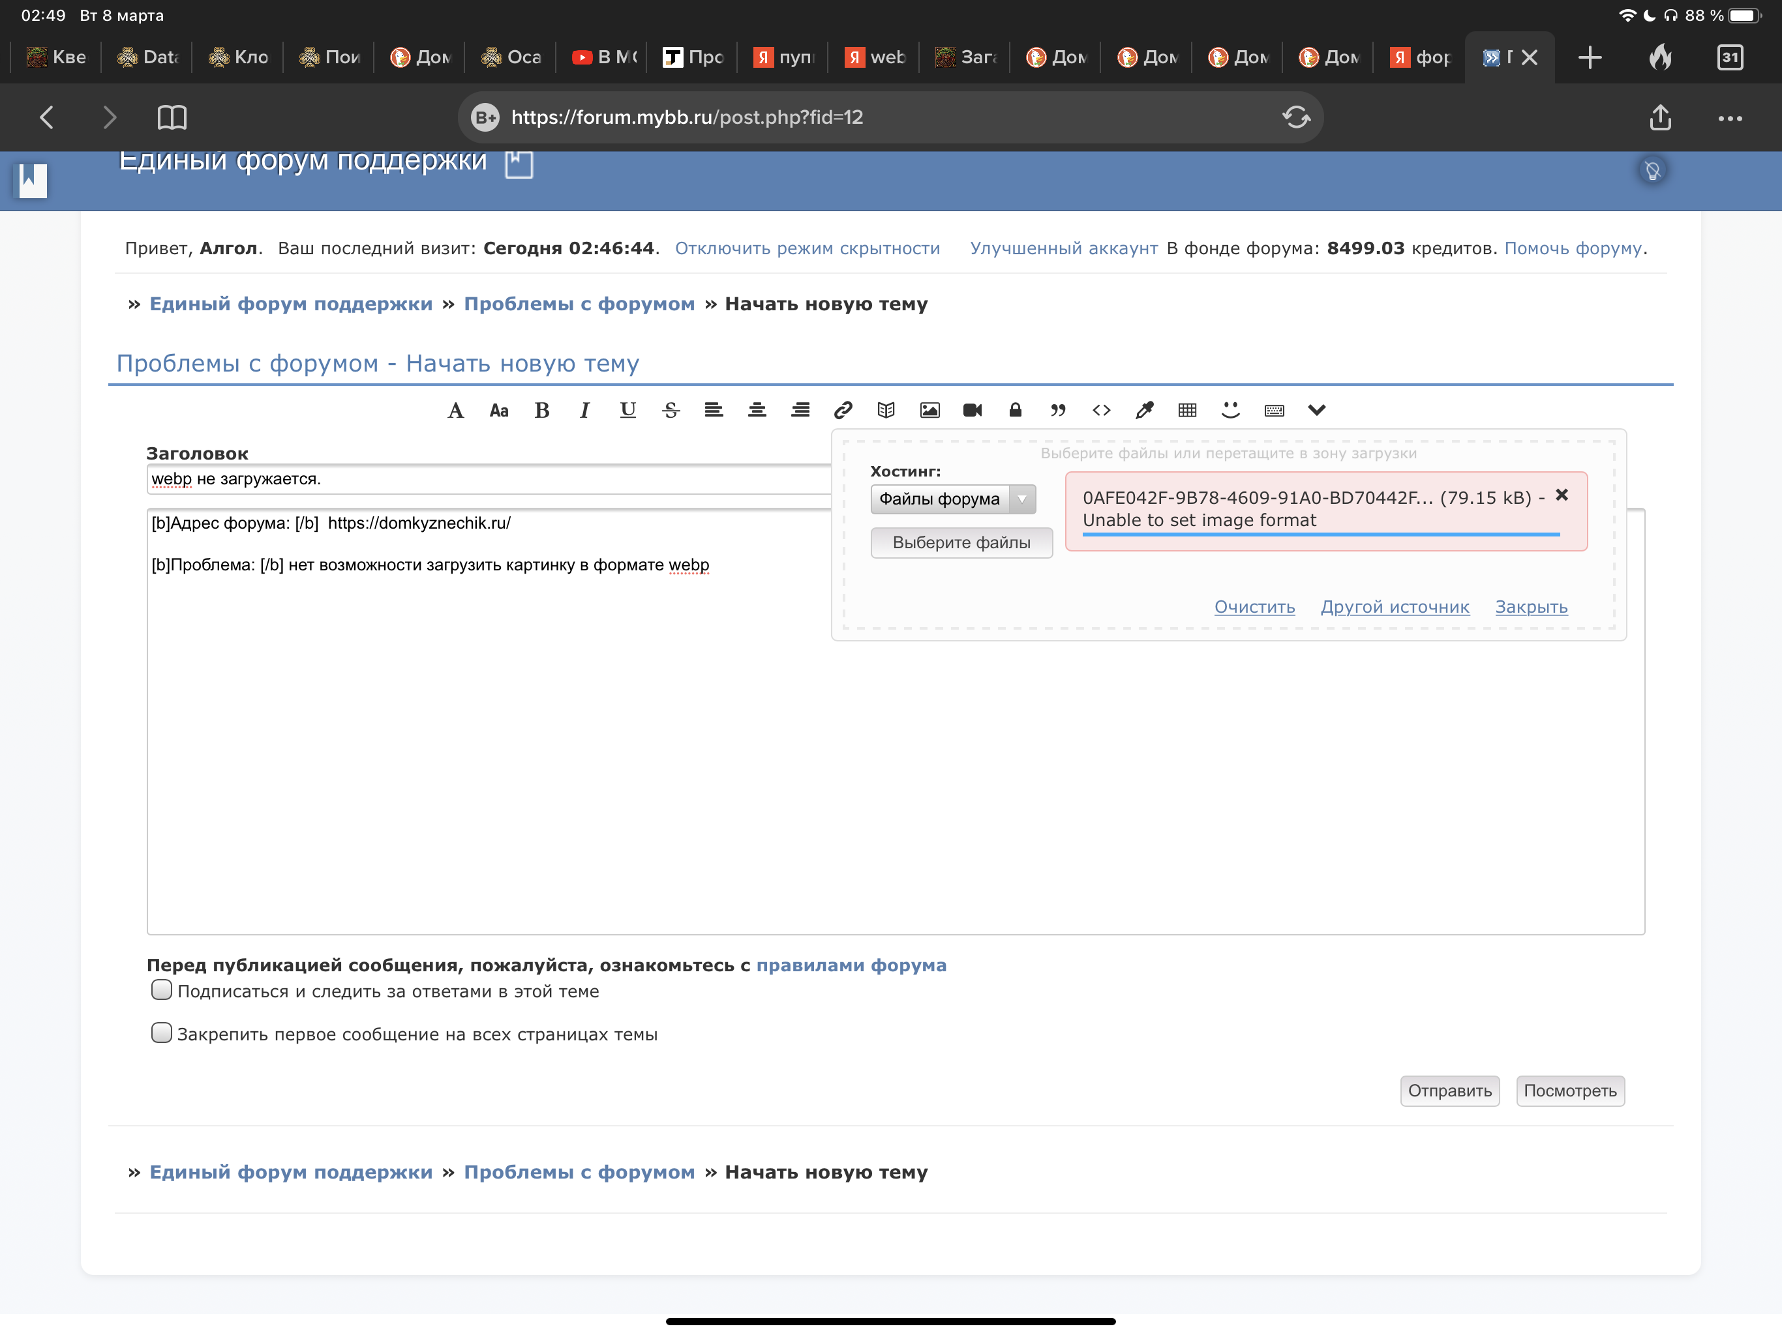Expand the Хостинг 'Файлы форума' dropdown

point(952,499)
